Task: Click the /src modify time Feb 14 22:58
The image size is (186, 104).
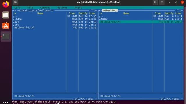Action: click(87, 25)
